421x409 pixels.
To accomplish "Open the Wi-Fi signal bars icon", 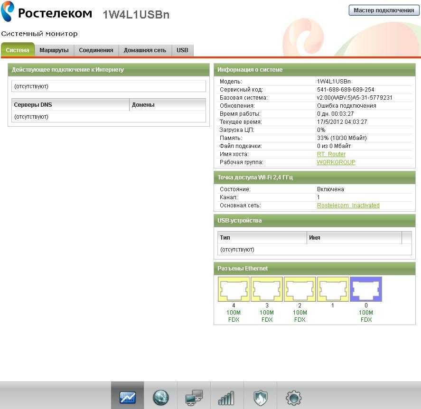I will click(x=226, y=397).
